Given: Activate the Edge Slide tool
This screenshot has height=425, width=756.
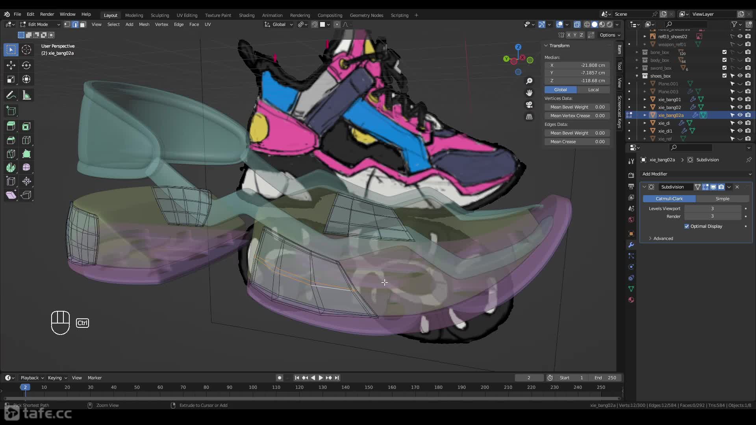Looking at the screenshot, I should [x=11, y=181].
